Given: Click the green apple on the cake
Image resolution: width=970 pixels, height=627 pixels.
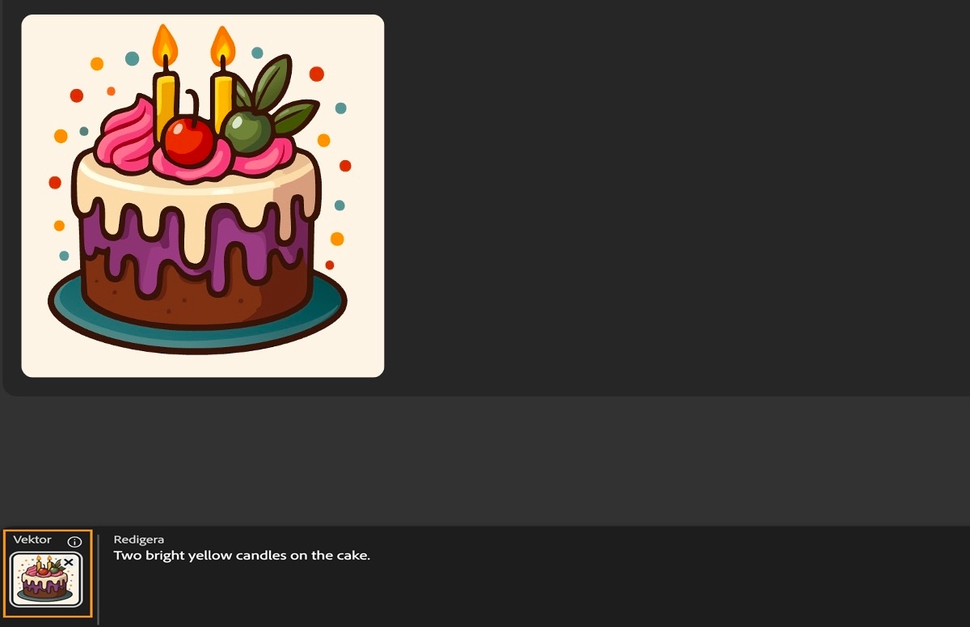Looking at the screenshot, I should [x=247, y=131].
